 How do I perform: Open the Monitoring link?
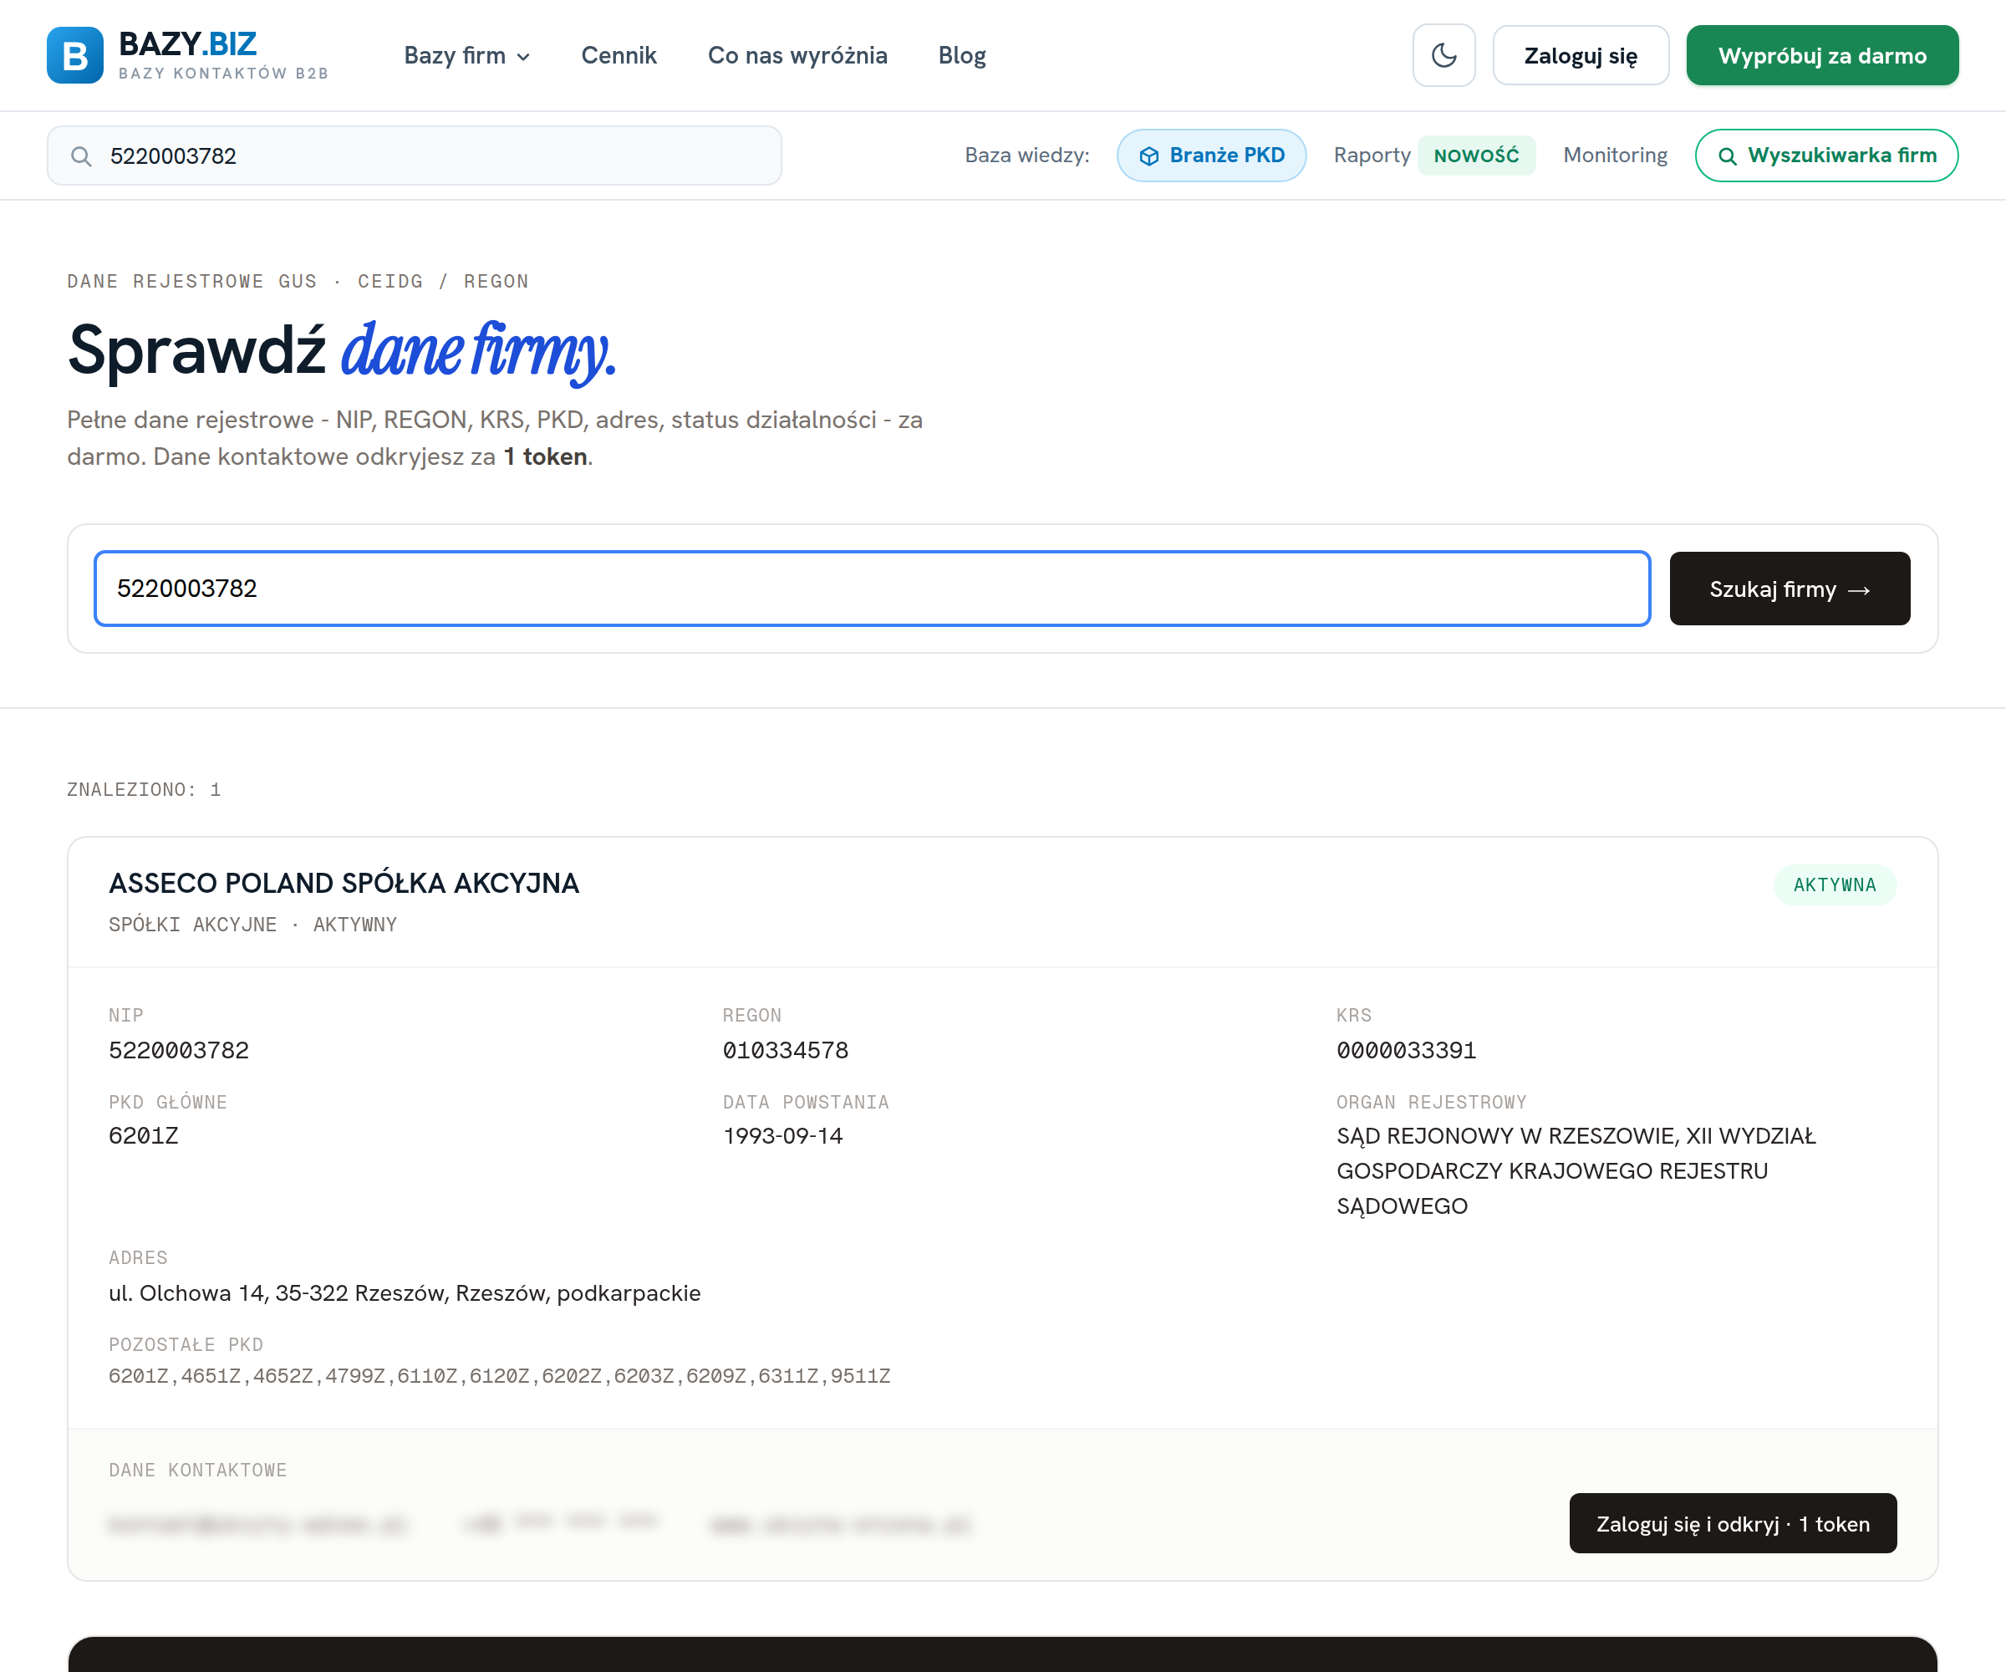click(x=1616, y=155)
